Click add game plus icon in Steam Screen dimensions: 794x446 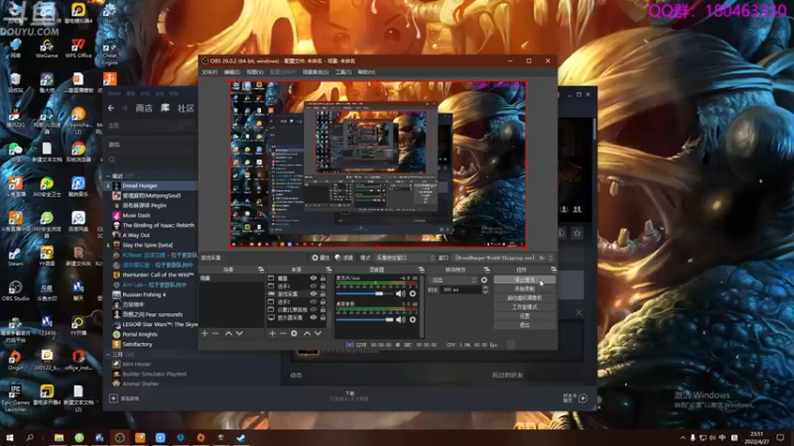113,398
